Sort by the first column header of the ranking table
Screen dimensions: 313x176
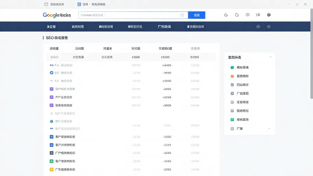54,48
